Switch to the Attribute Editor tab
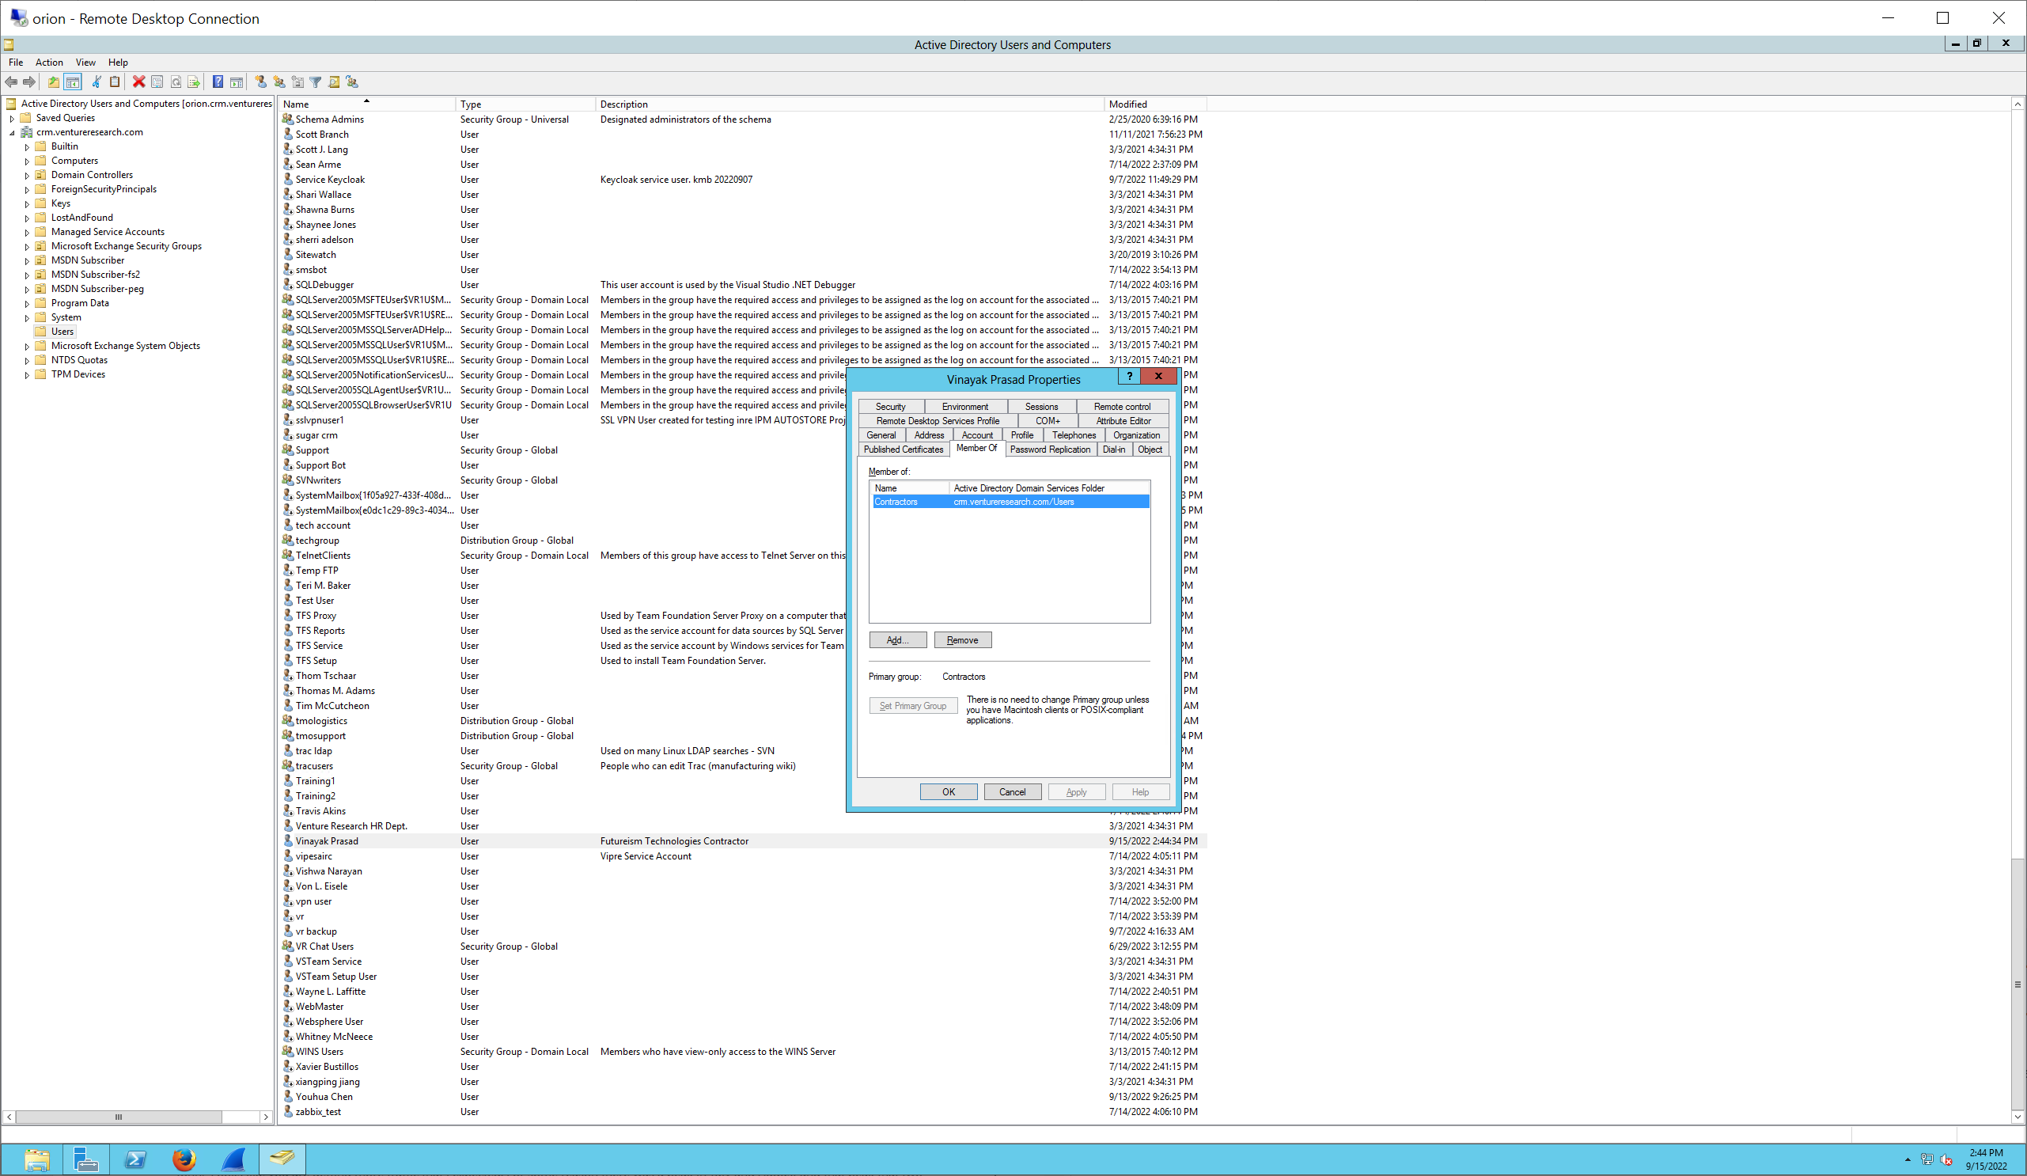 click(1123, 421)
